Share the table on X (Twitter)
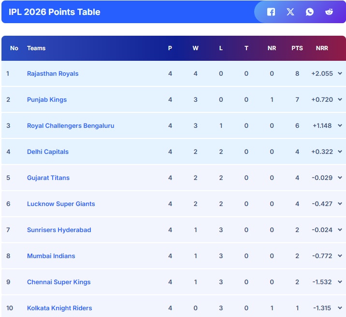Screen dimensions: 346x317 click(x=290, y=12)
